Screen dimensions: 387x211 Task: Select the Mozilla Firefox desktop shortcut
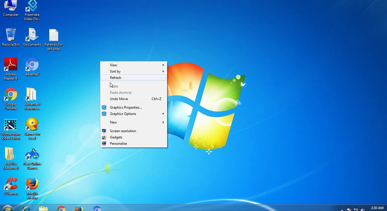click(x=32, y=189)
